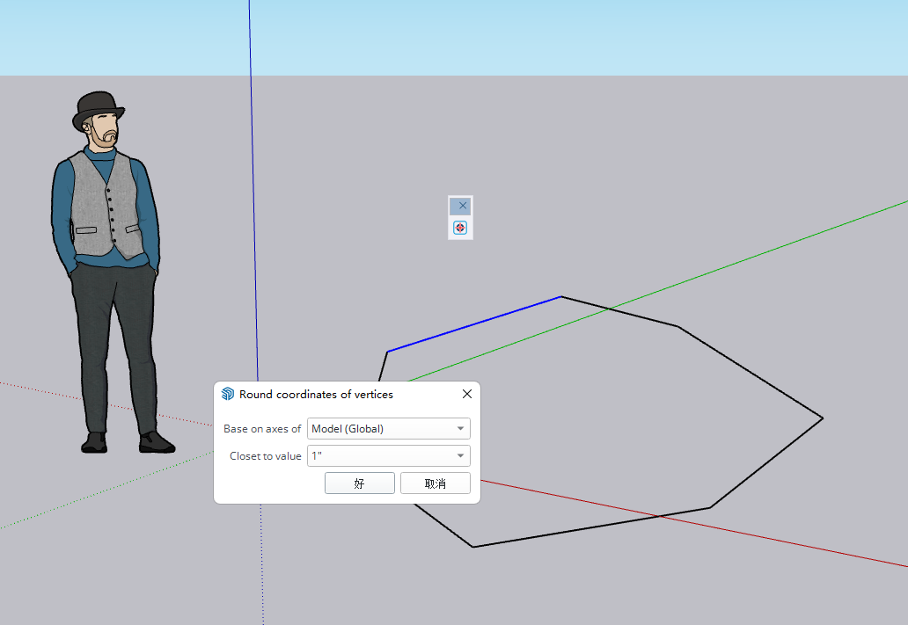The height and width of the screenshot is (625, 908).
Task: Open the Base on axes of dropdown
Action: click(x=460, y=429)
